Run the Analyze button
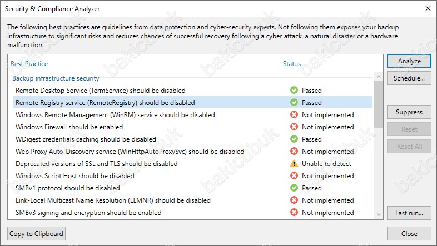 [x=409, y=61]
